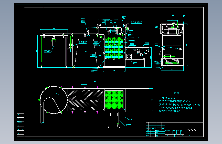Click technical note line beginning '4'
Viewport: 222px width, 144px height.
pyautogui.click(x=175, y=108)
